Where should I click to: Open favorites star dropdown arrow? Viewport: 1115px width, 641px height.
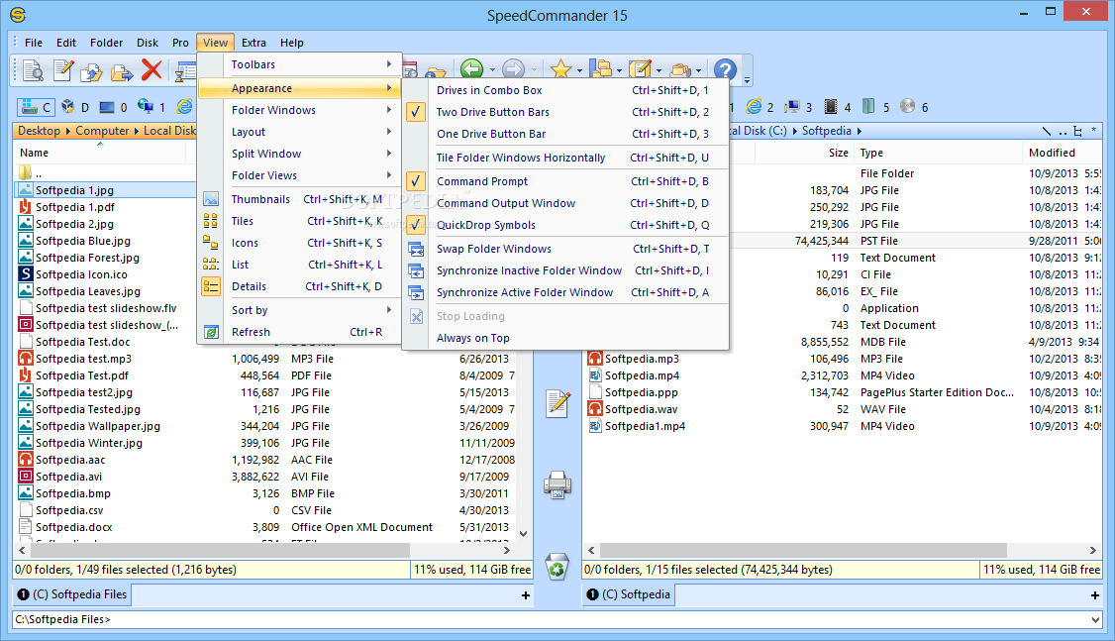click(x=579, y=70)
